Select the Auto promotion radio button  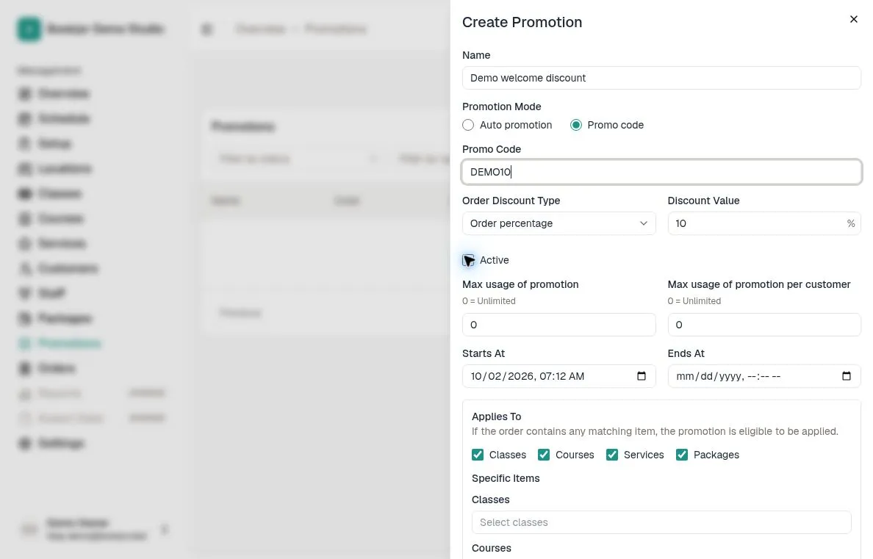468,126
